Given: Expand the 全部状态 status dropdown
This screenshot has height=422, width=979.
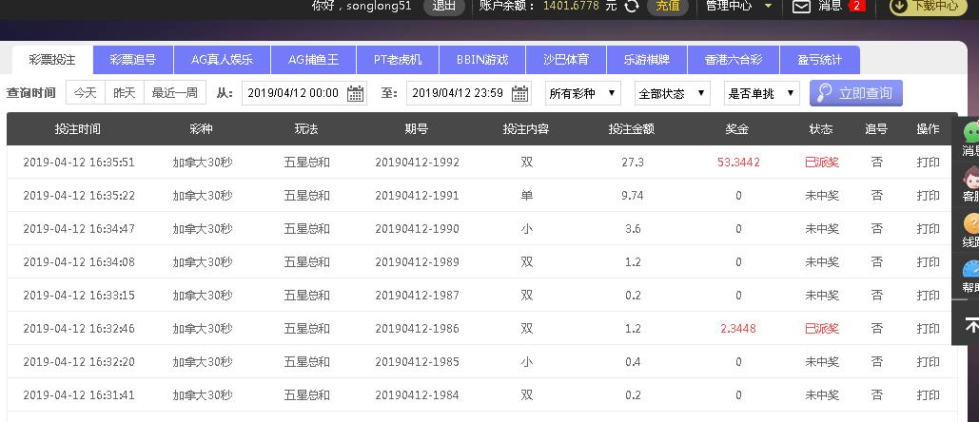Looking at the screenshot, I should [673, 93].
